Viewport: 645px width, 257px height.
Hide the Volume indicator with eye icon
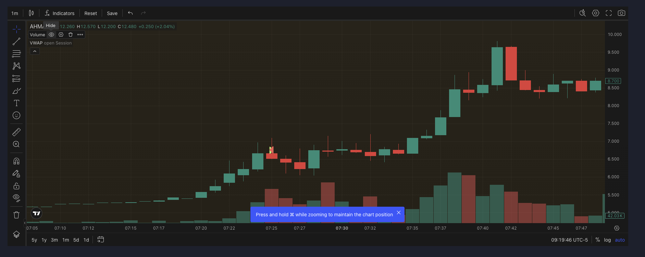click(x=51, y=35)
